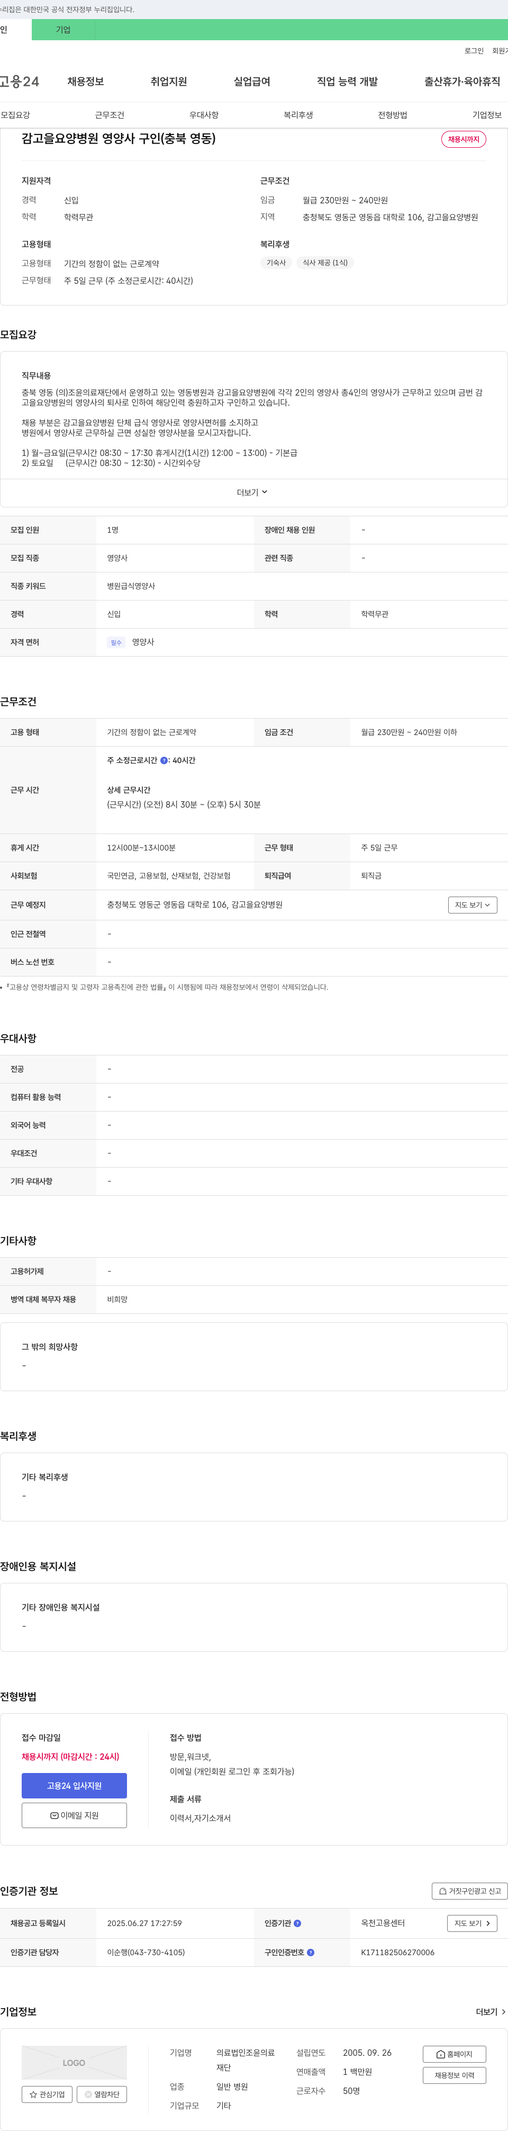Click the 구인인증번호 help question icon
Image resolution: width=508 pixels, height=2131 pixels.
(x=311, y=1953)
